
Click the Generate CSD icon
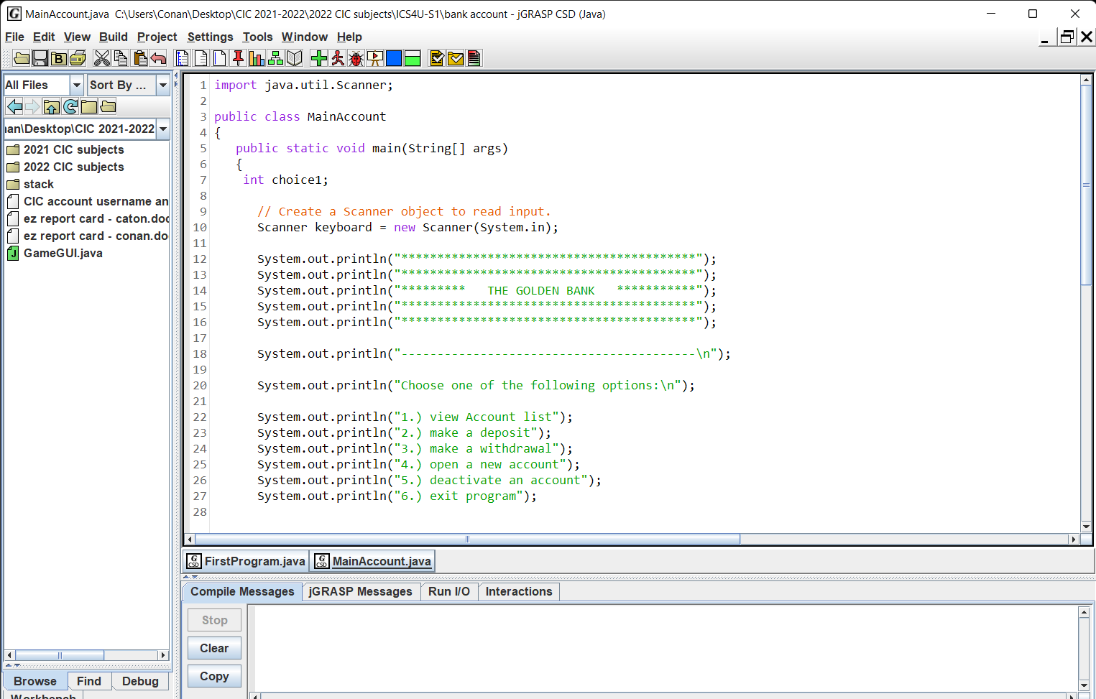(x=183, y=58)
